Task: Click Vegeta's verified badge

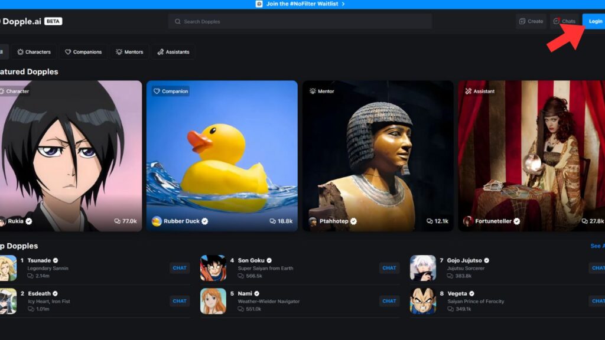Action: 472,294
